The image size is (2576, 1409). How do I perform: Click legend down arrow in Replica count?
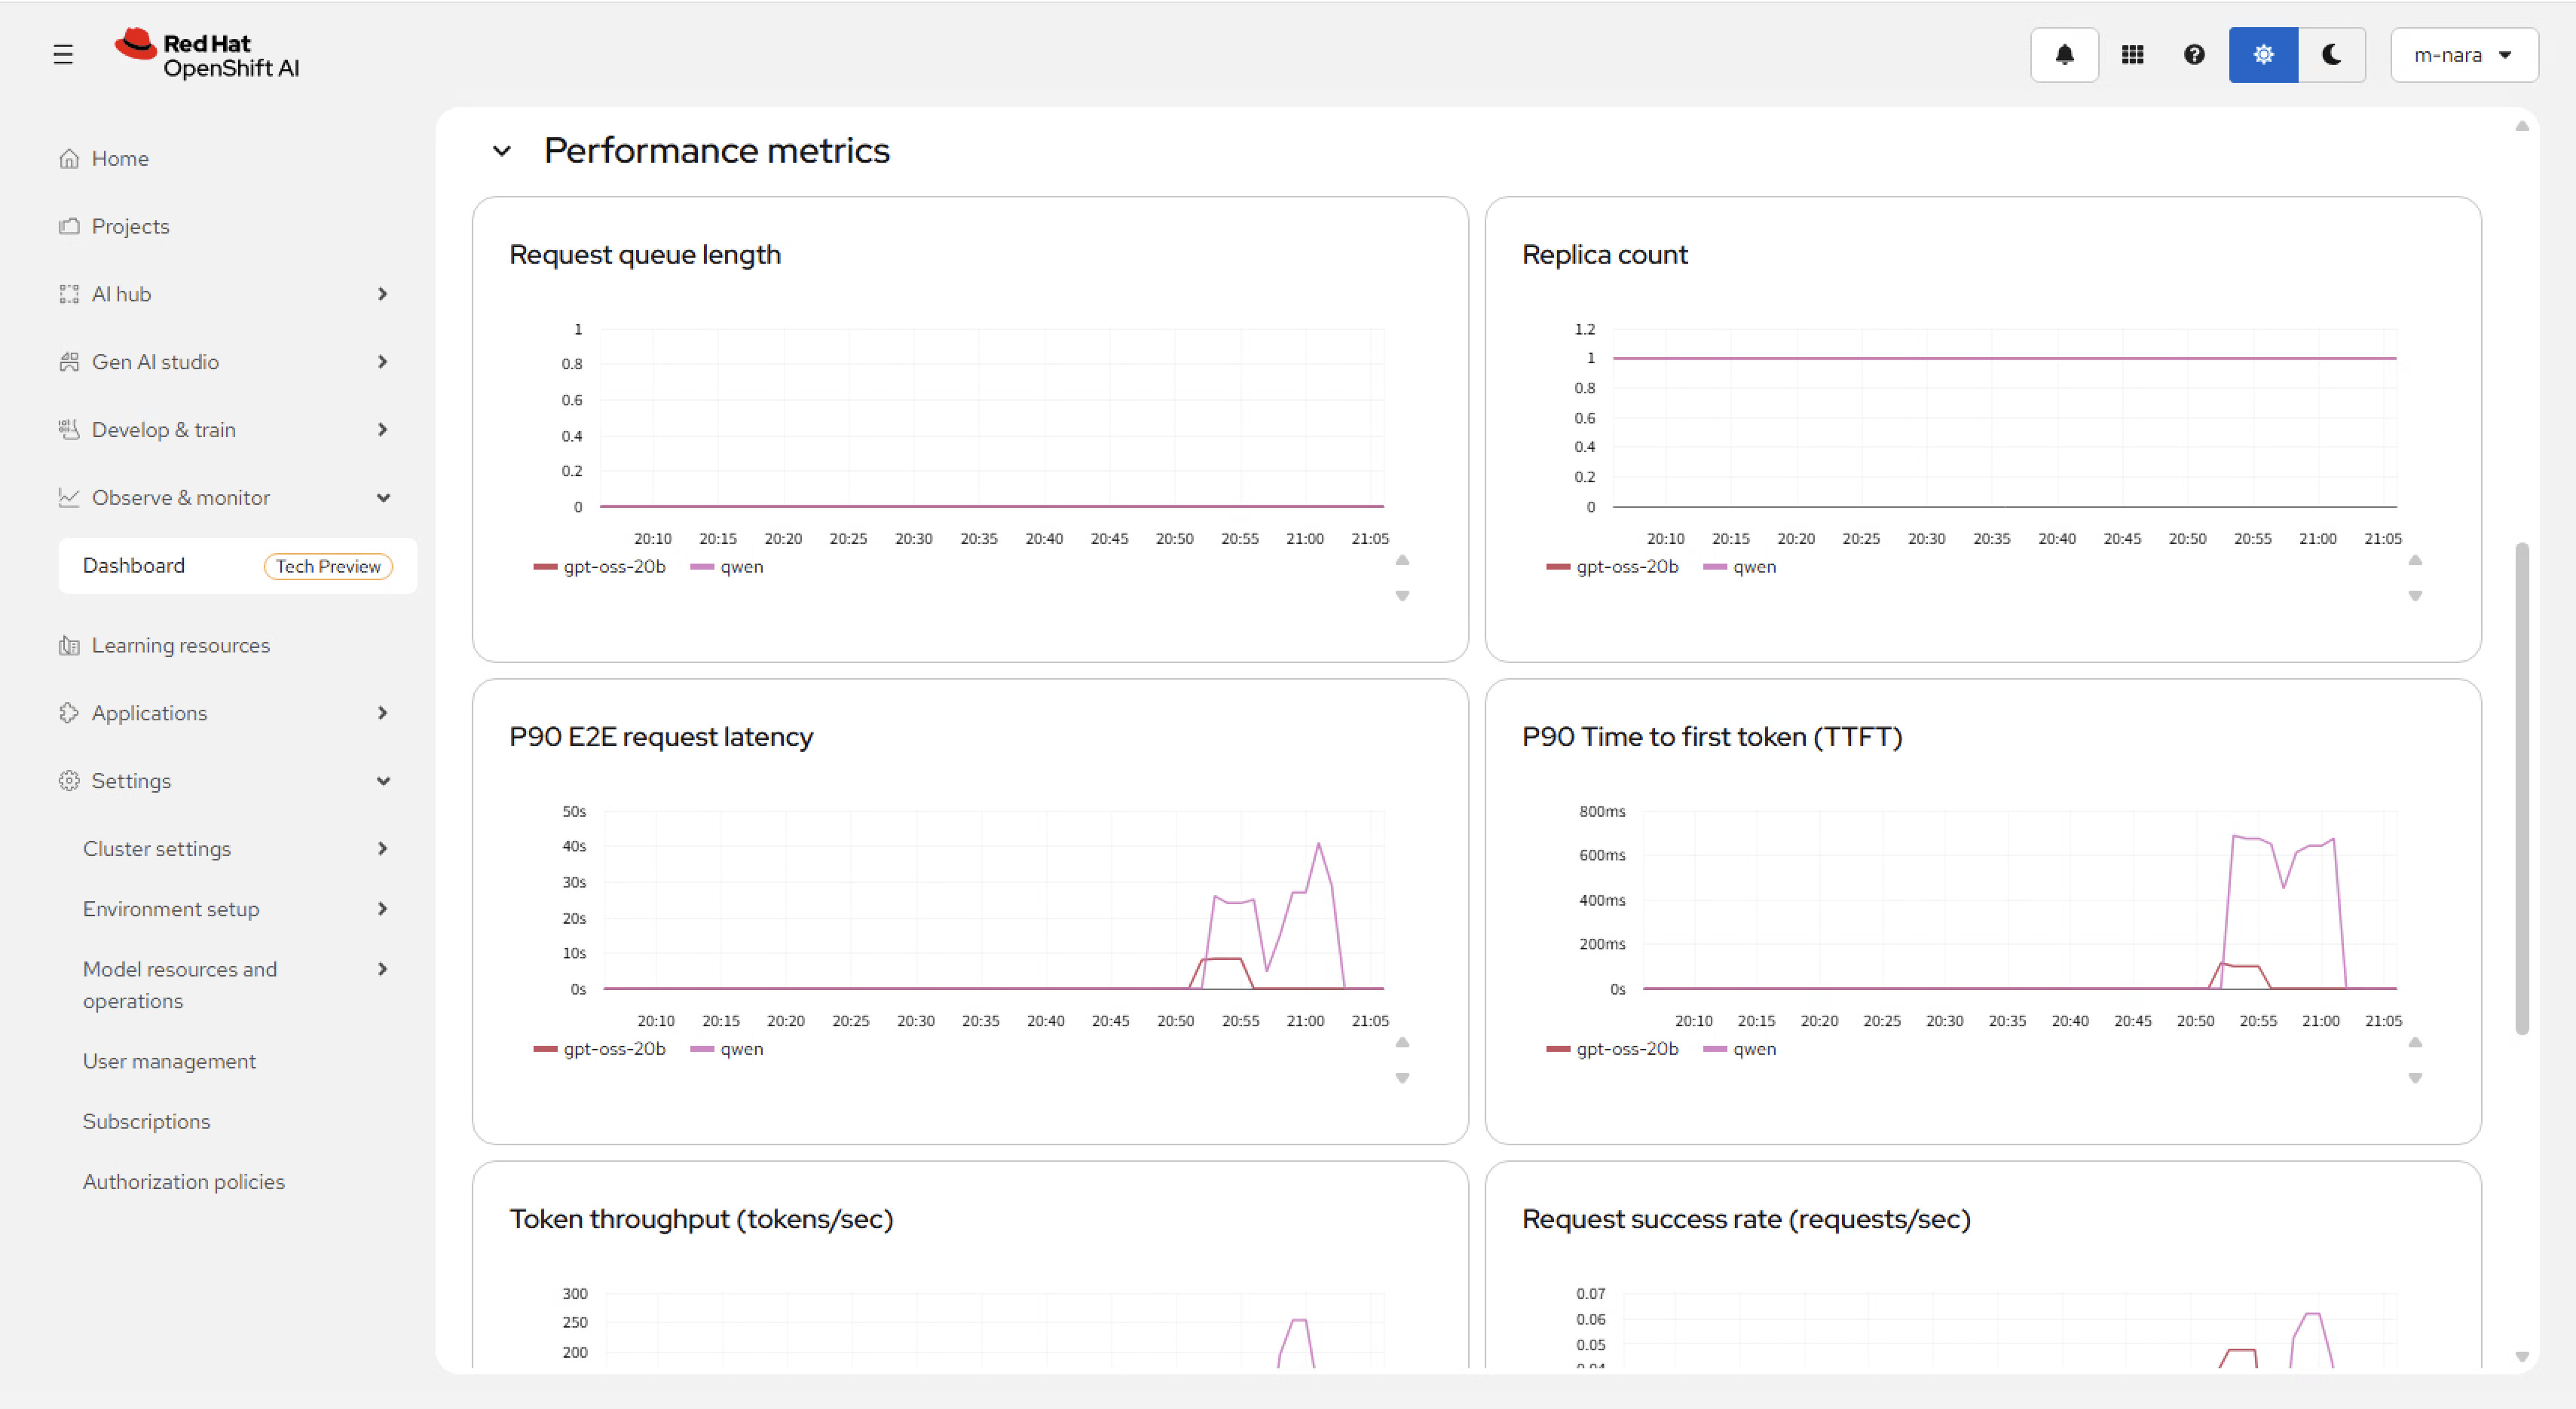pos(2415,596)
